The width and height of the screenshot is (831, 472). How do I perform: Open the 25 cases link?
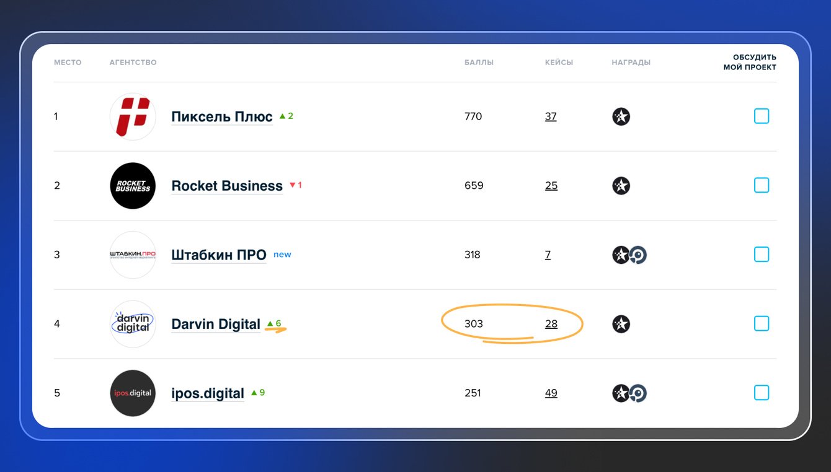click(551, 186)
